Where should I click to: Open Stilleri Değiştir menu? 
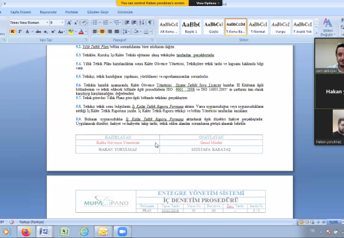(328, 27)
